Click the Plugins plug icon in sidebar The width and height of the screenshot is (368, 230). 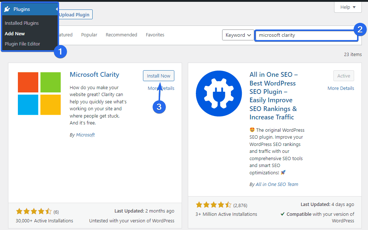coord(7,9)
